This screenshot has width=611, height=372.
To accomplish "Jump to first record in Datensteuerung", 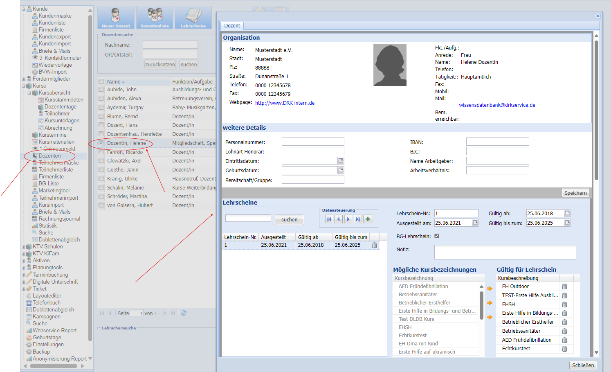I will [329, 219].
